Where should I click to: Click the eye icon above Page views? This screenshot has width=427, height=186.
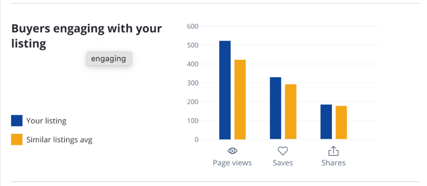[x=232, y=150]
